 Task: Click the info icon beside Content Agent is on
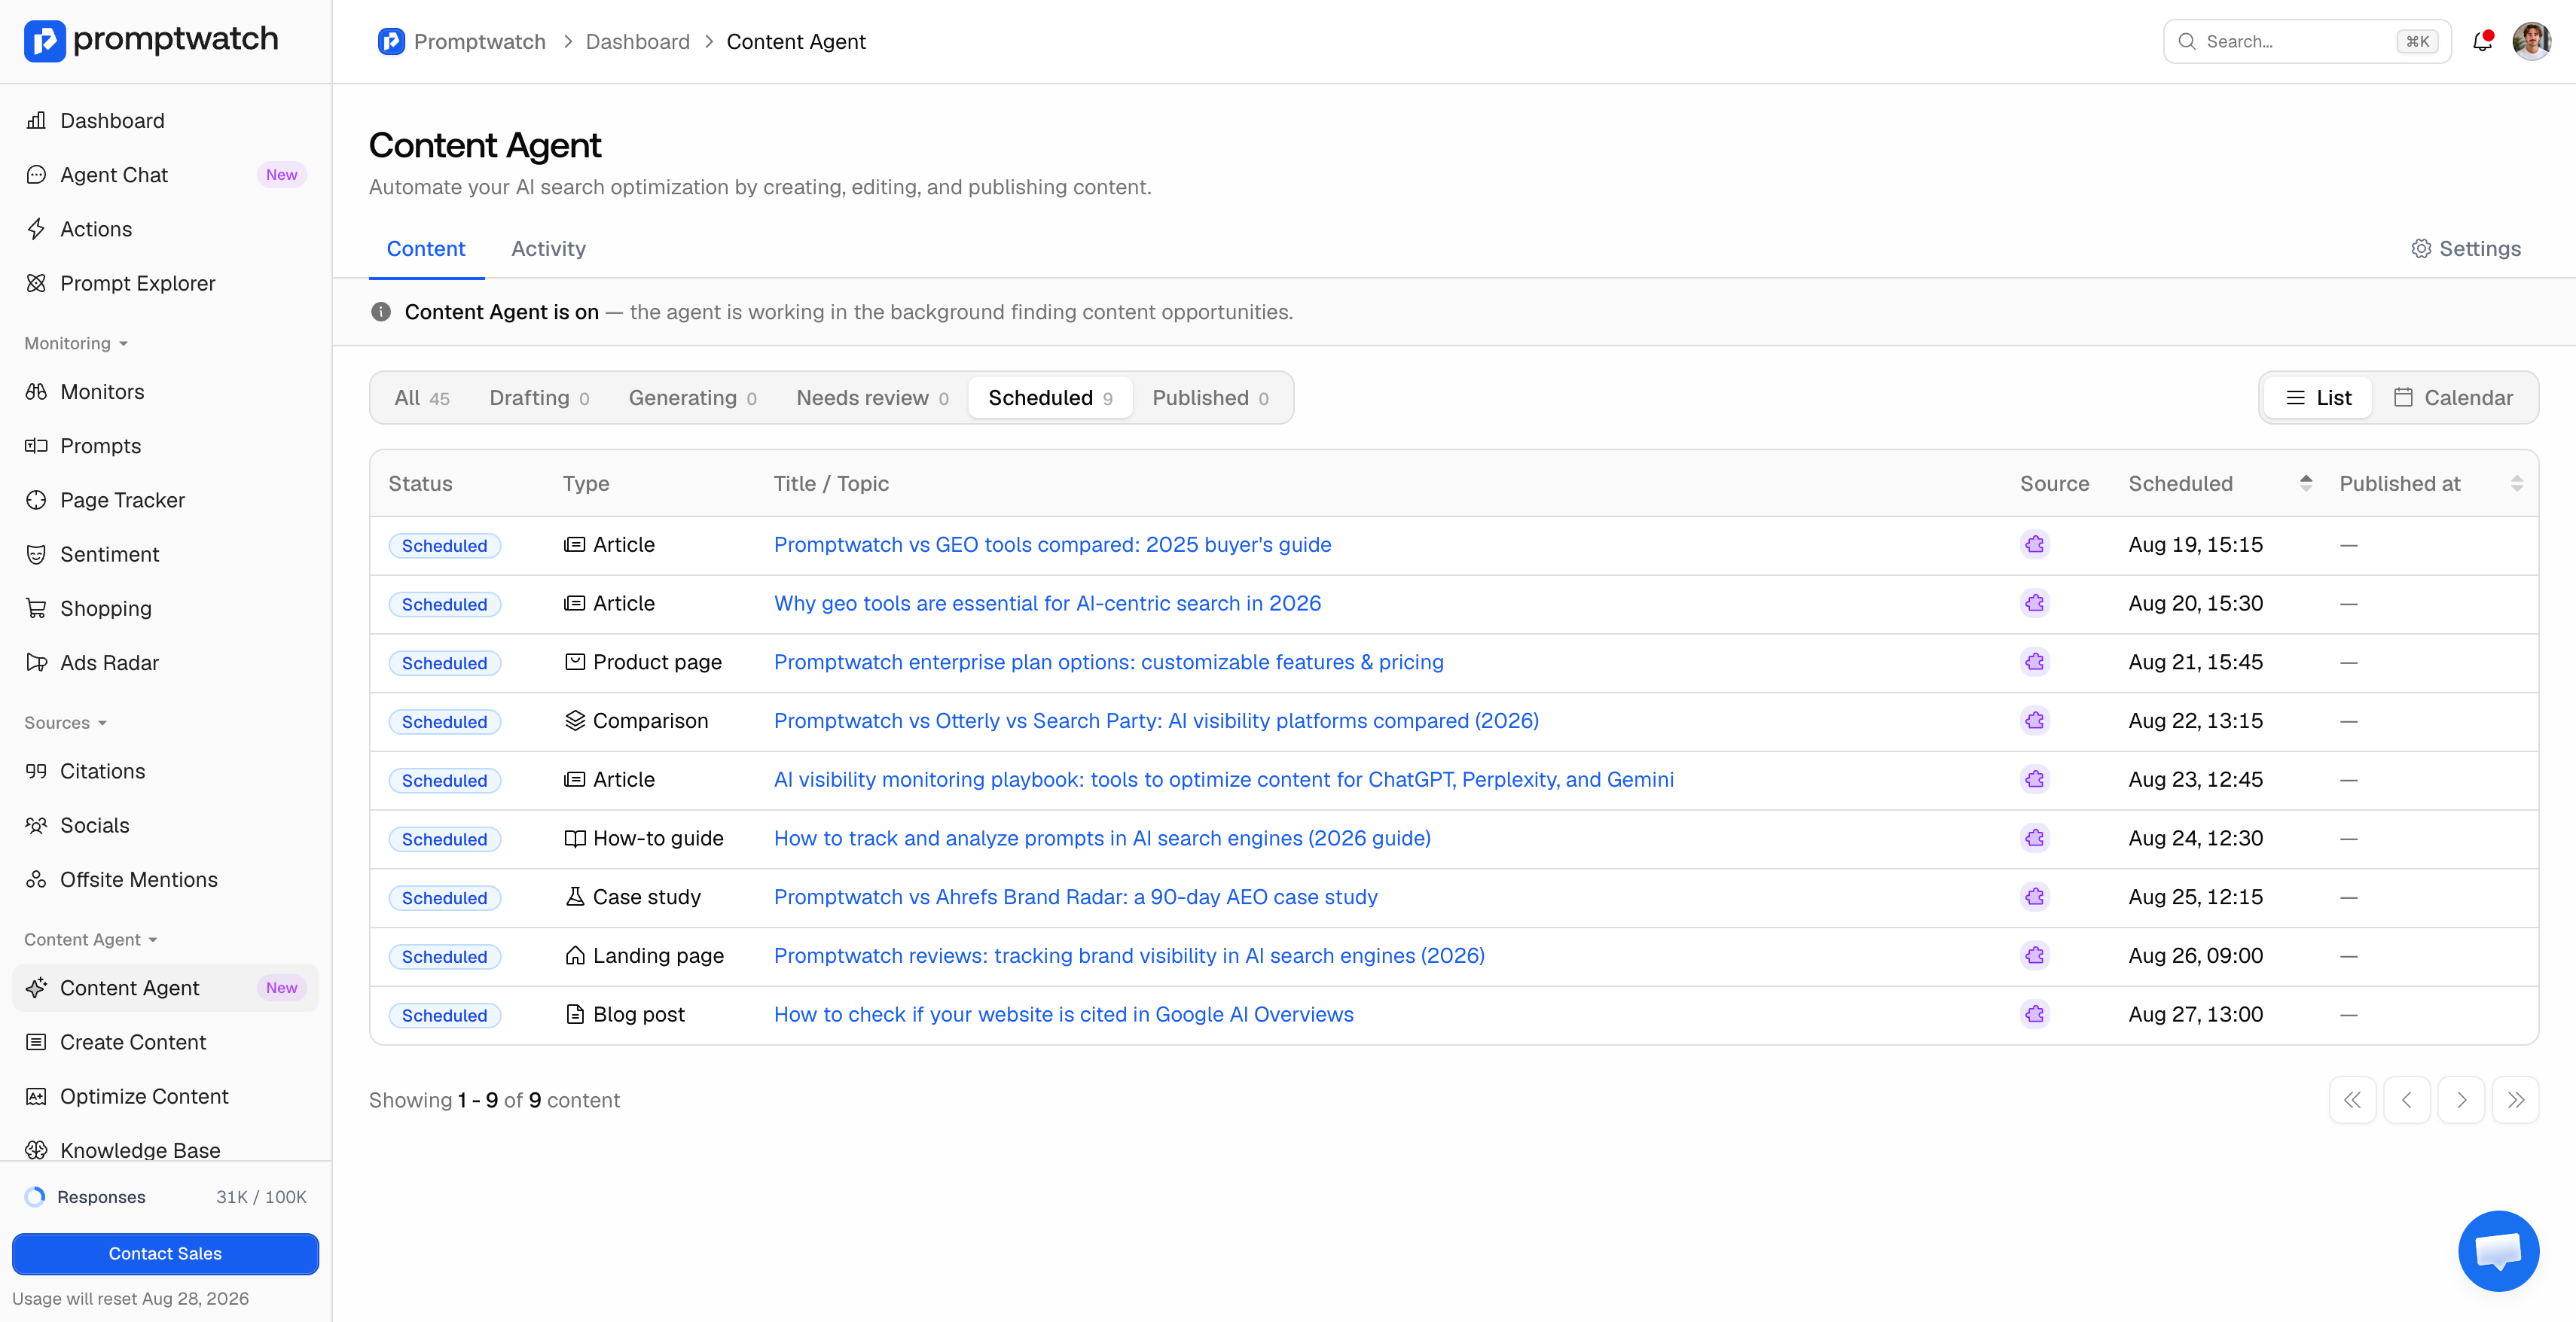pyautogui.click(x=381, y=312)
